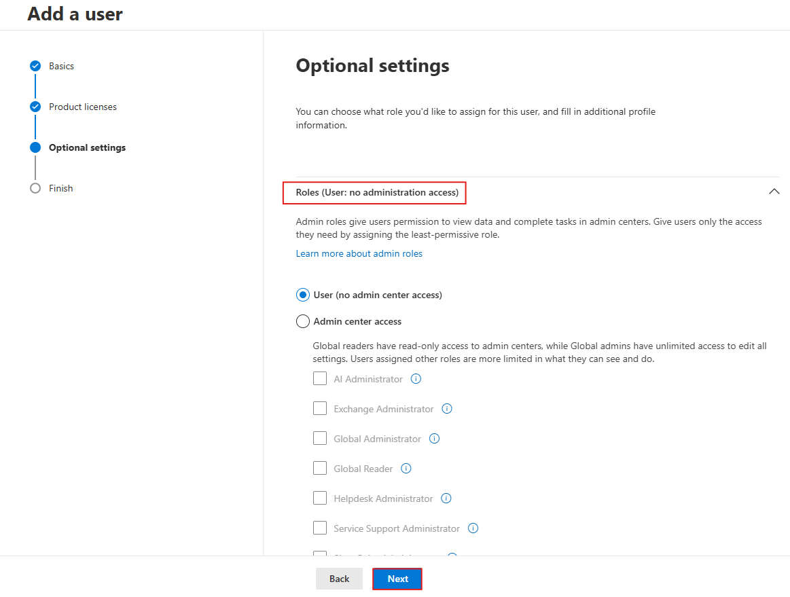
Task: Click the Back button
Action: pyautogui.click(x=339, y=579)
